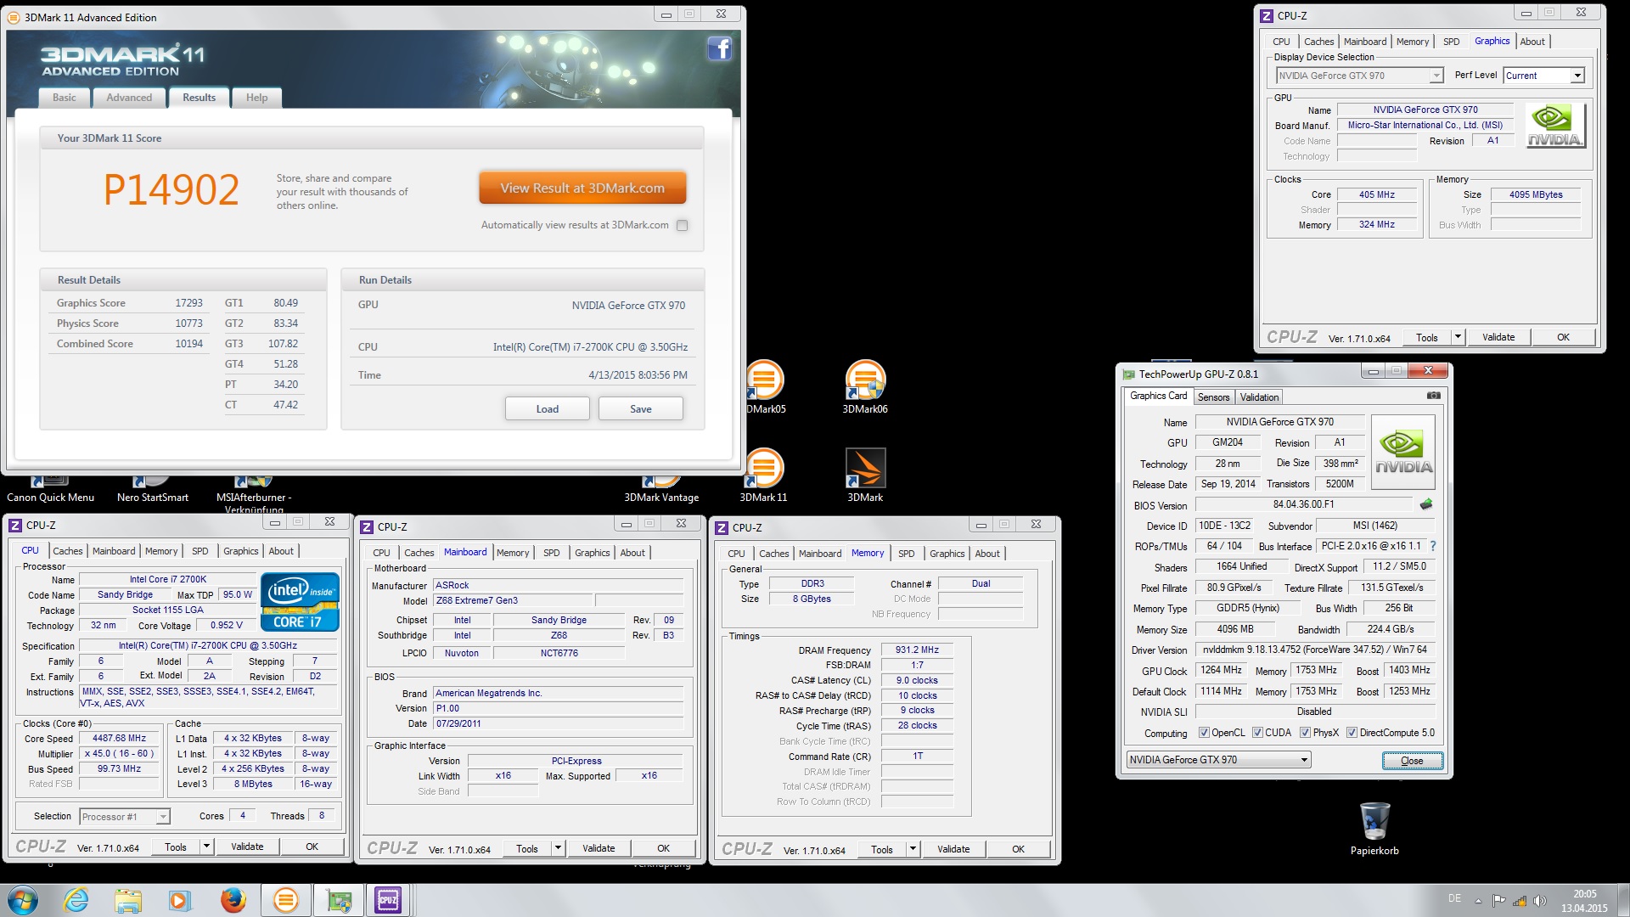The height and width of the screenshot is (917, 1630).
Task: Launch Internet Explorer from the taskbar
Action: (x=76, y=900)
